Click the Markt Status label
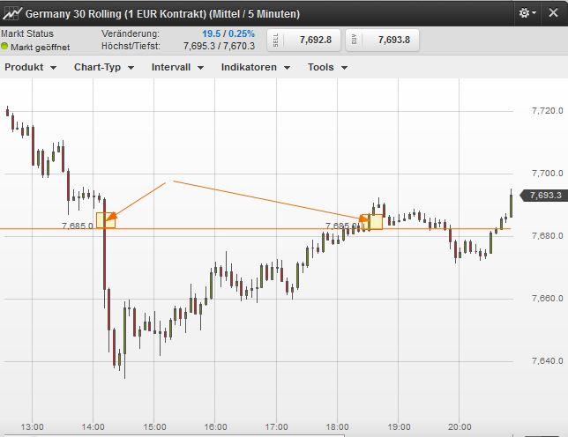Viewport: 568px width, 437px height. (27, 33)
